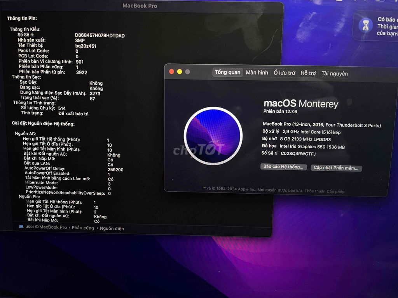
Task: Click the hourglass Screen Time notification icon
Action: click(x=365, y=26)
